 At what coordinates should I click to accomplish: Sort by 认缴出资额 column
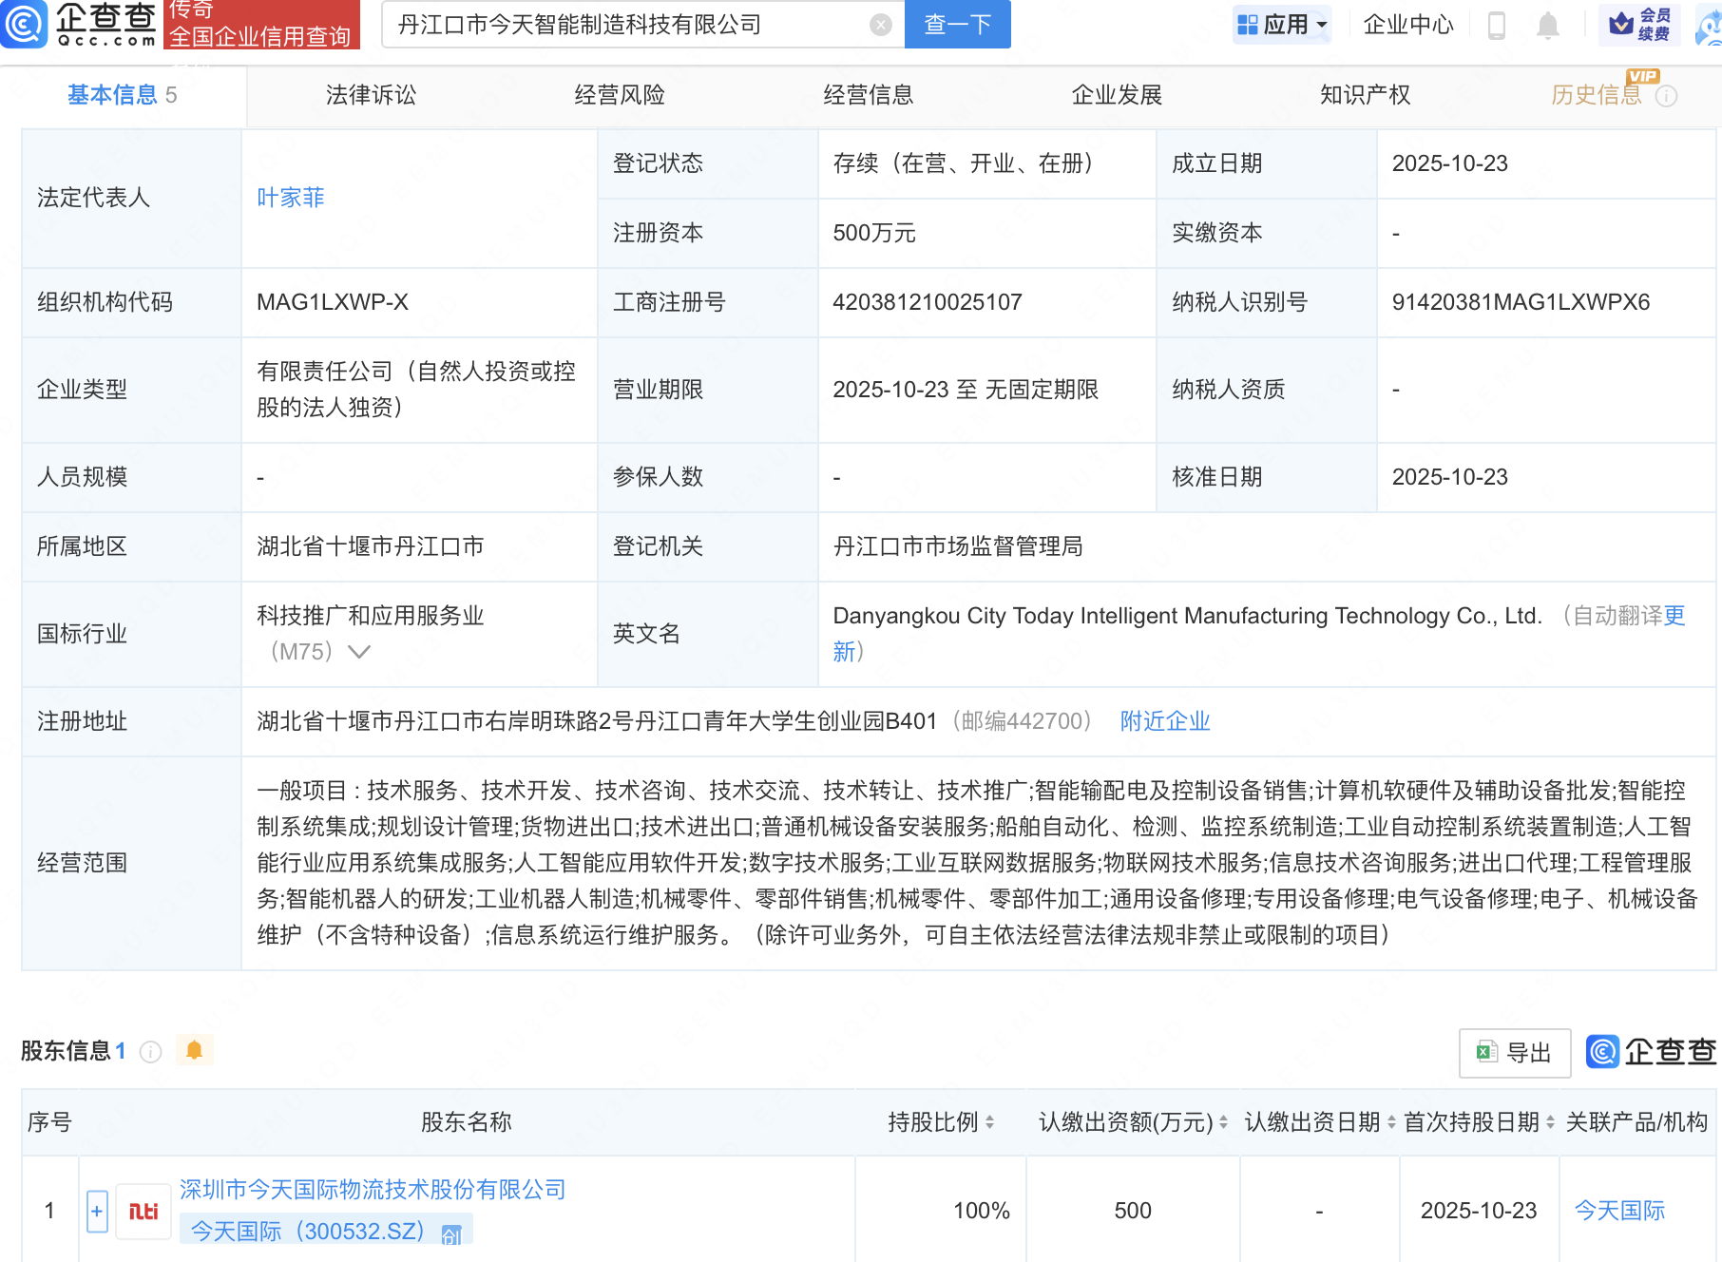[x=1223, y=1122]
